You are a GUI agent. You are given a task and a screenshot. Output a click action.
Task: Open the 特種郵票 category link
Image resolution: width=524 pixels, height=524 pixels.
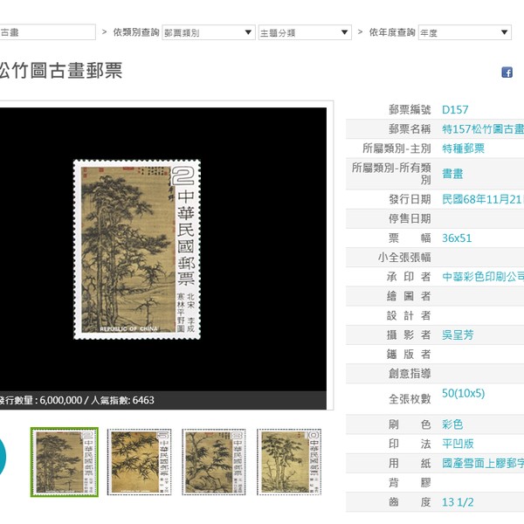coord(463,148)
